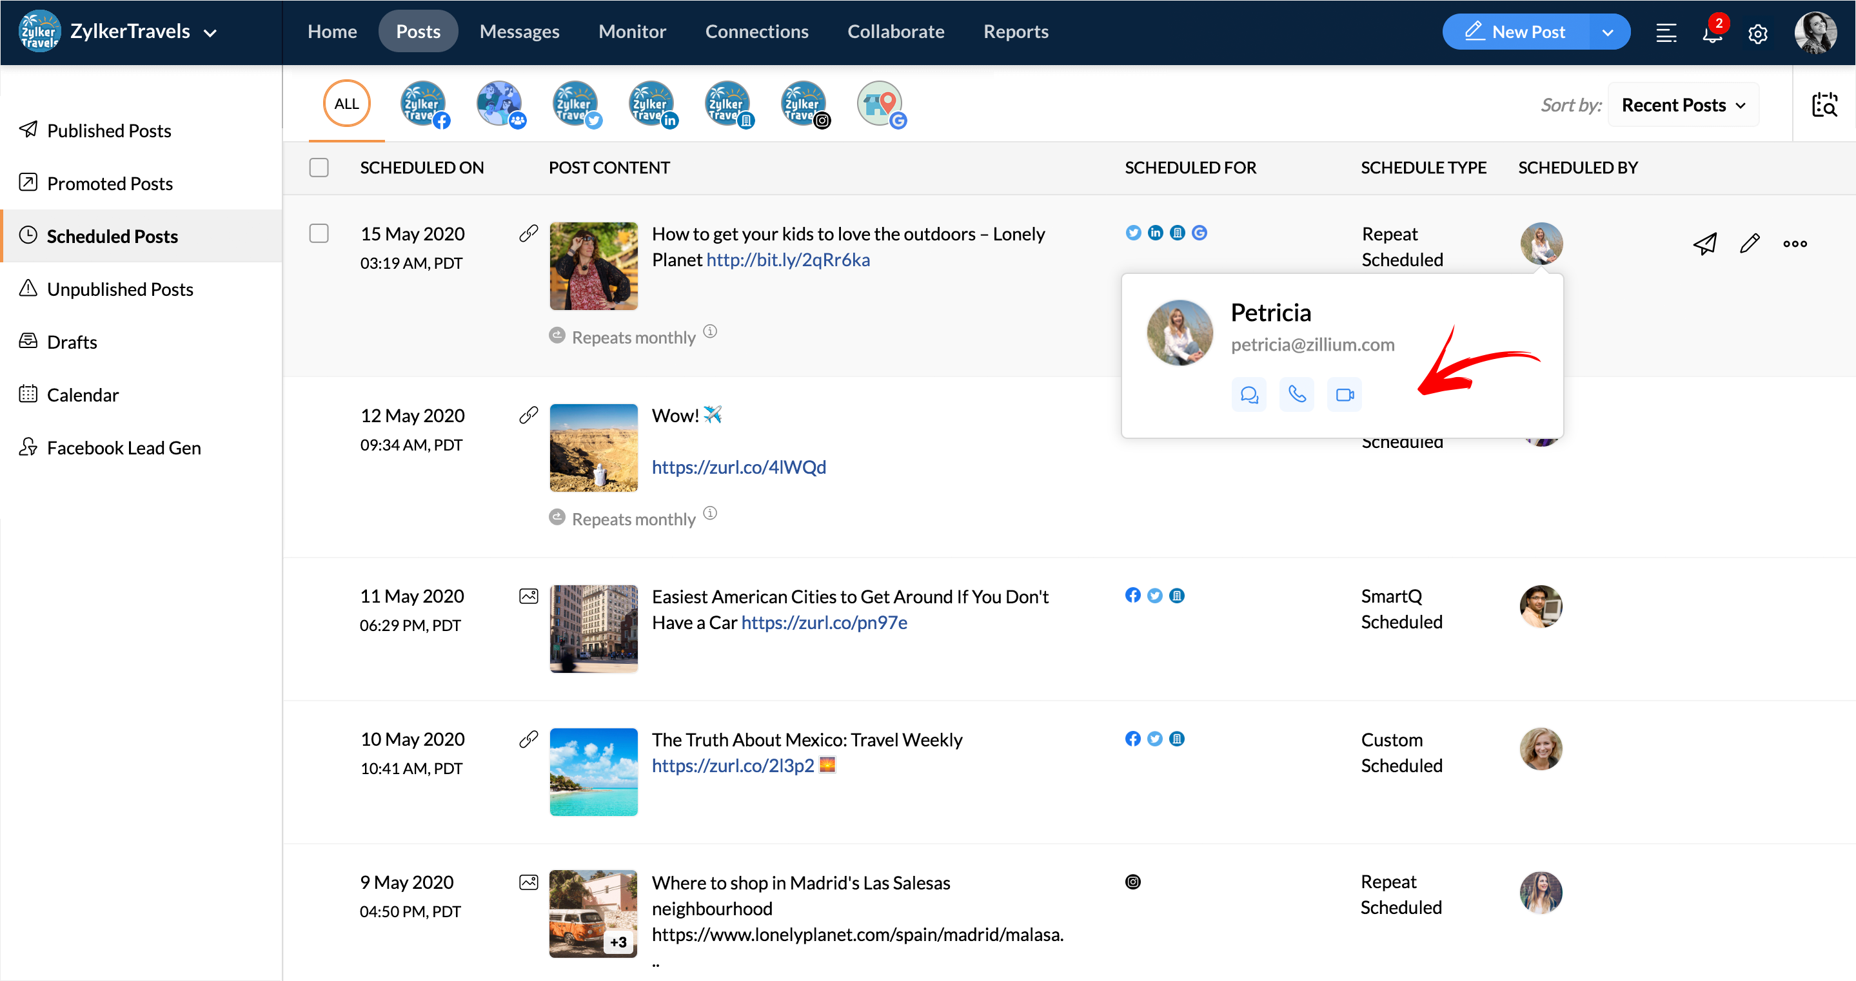Tick the select-all checkbox in table header
The height and width of the screenshot is (981, 1856).
[319, 167]
